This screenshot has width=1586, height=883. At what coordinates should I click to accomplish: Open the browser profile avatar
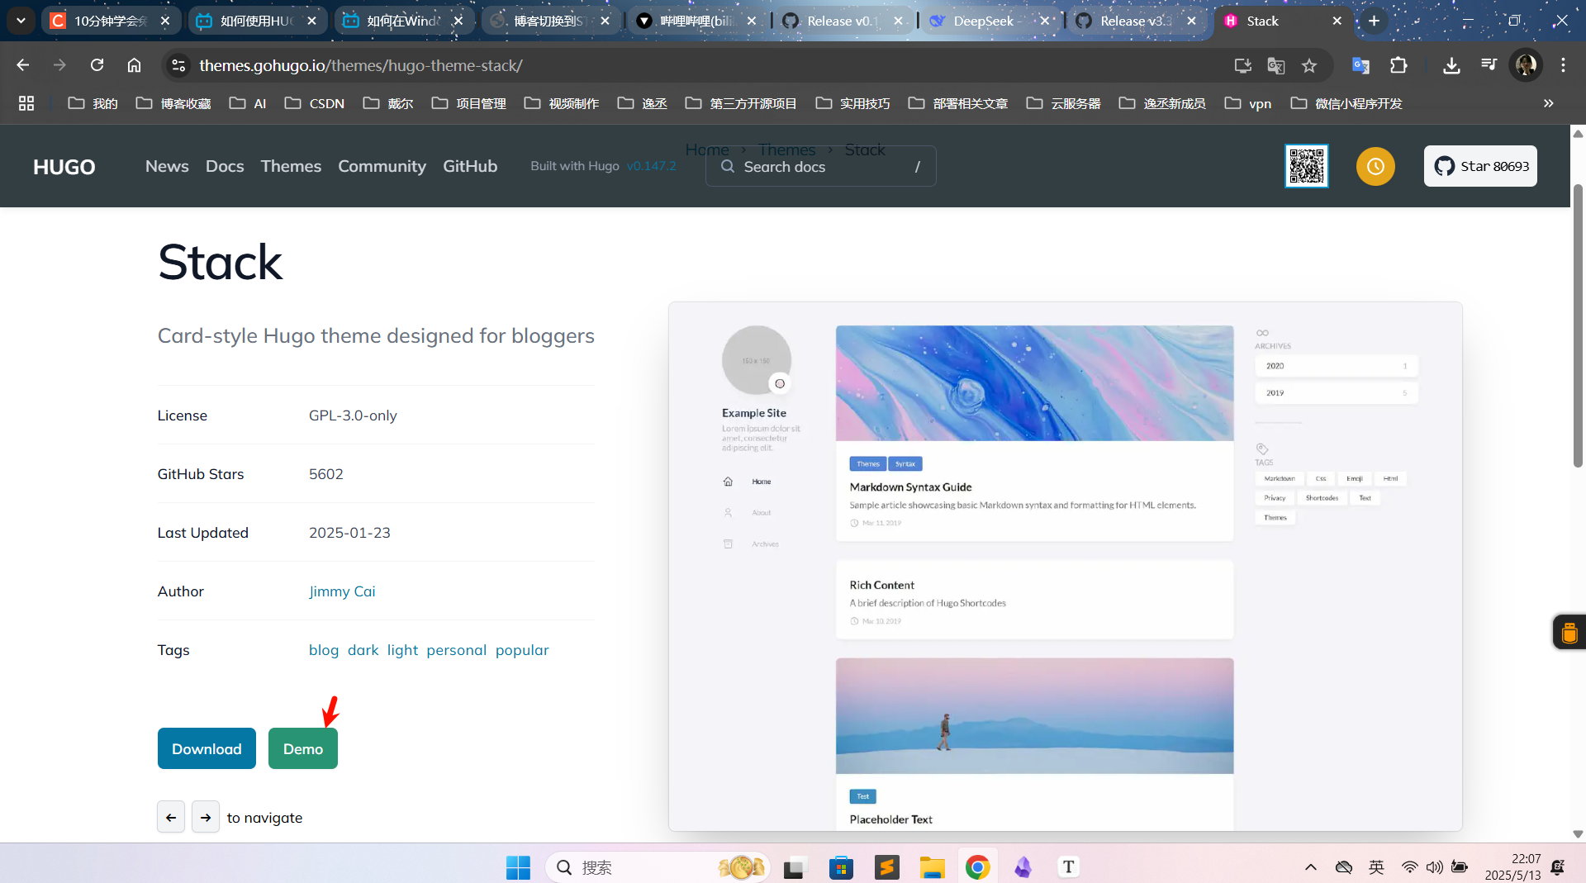tap(1526, 65)
